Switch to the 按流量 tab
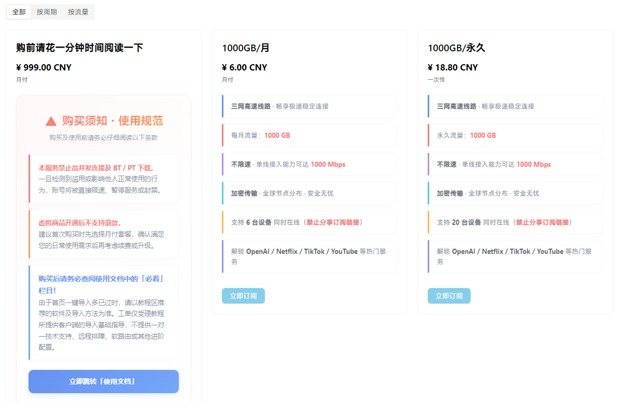620x402 pixels. click(x=78, y=12)
